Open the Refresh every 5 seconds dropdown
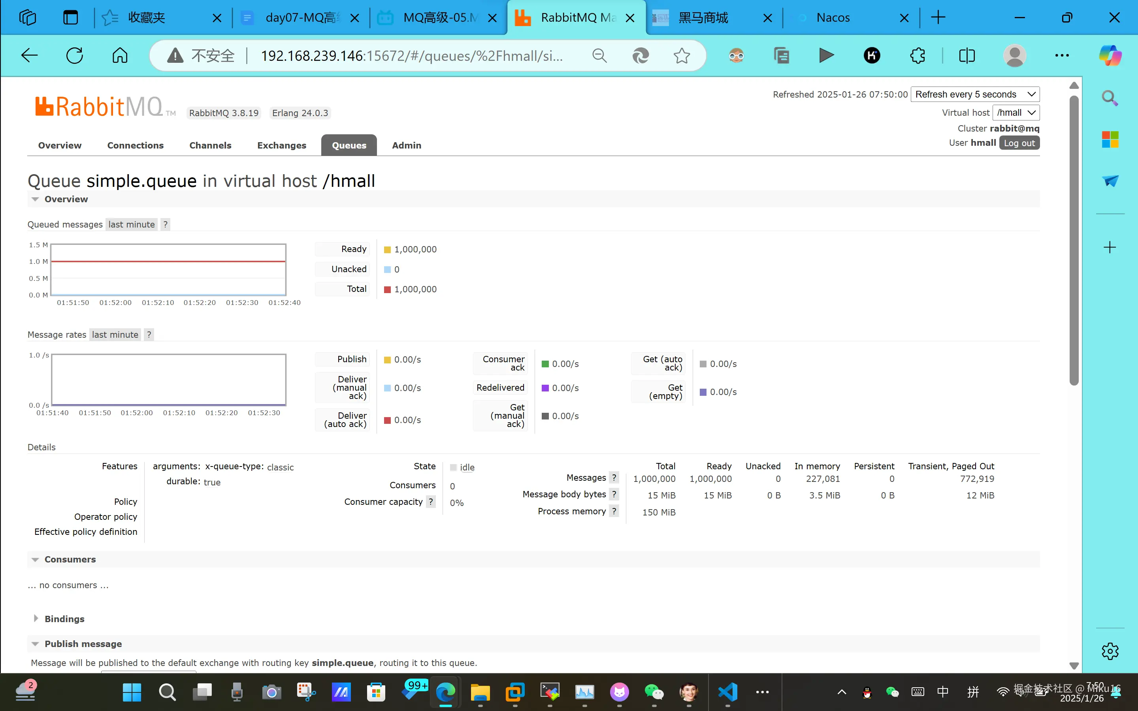 (975, 94)
